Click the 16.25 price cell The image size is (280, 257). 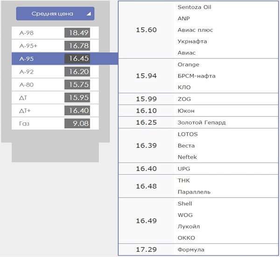point(146,122)
